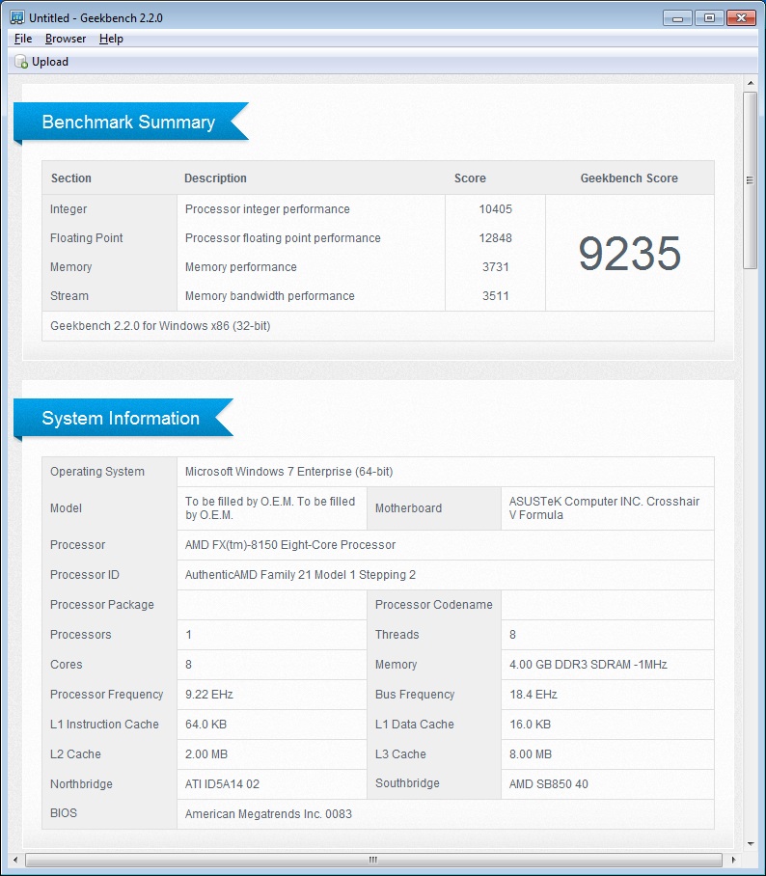Viewport: 766px width, 876px height.
Task: Click the 'Processor Codename' label
Action: pyautogui.click(x=434, y=605)
